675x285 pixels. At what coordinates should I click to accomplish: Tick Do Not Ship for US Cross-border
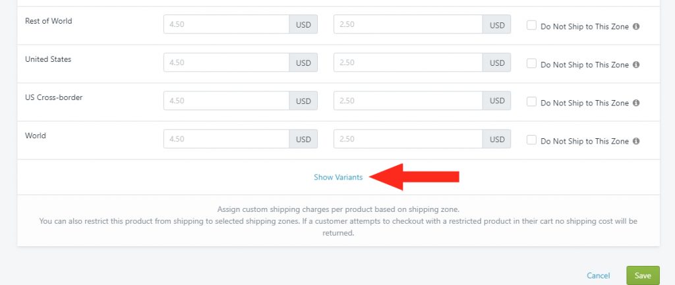click(532, 102)
